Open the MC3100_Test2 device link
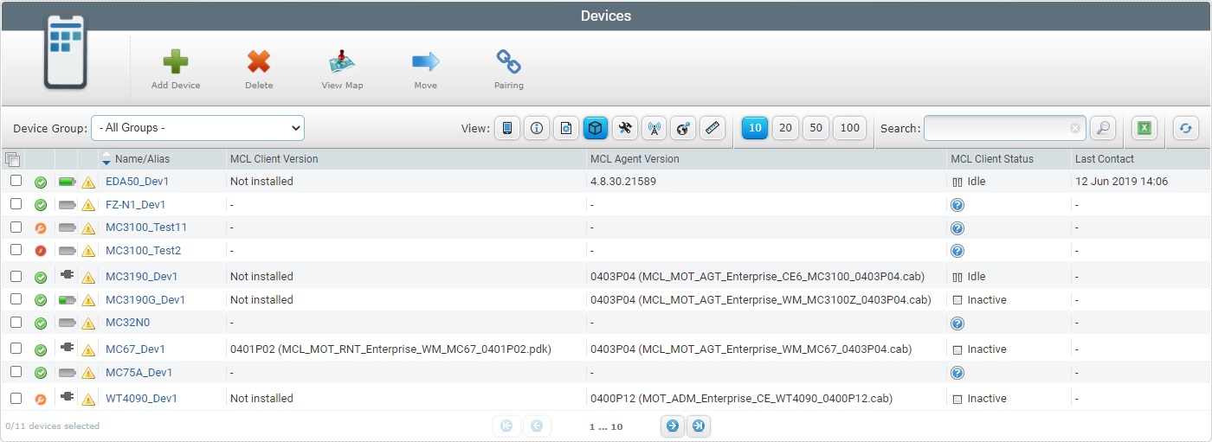Image resolution: width=1212 pixels, height=442 pixels. point(144,251)
